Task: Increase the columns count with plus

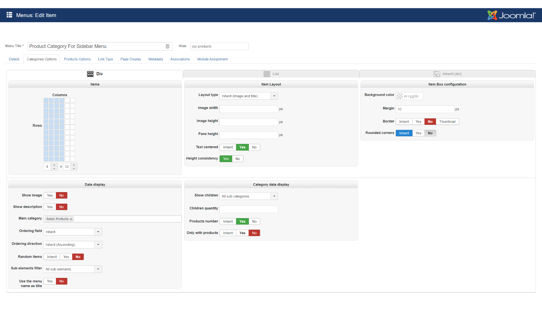Action: pyautogui.click(x=54, y=165)
